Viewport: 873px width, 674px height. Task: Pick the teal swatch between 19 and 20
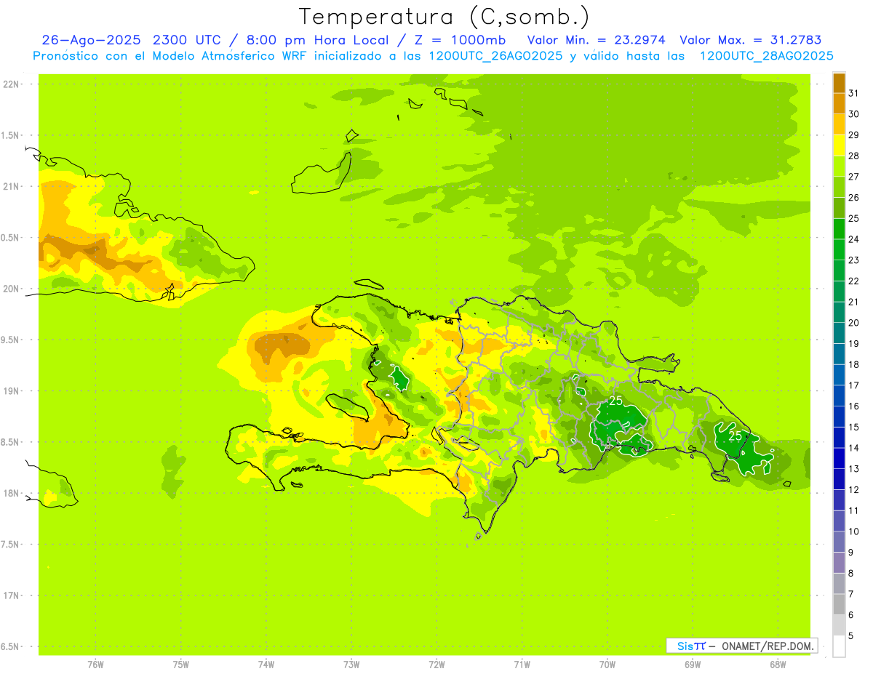tap(839, 333)
